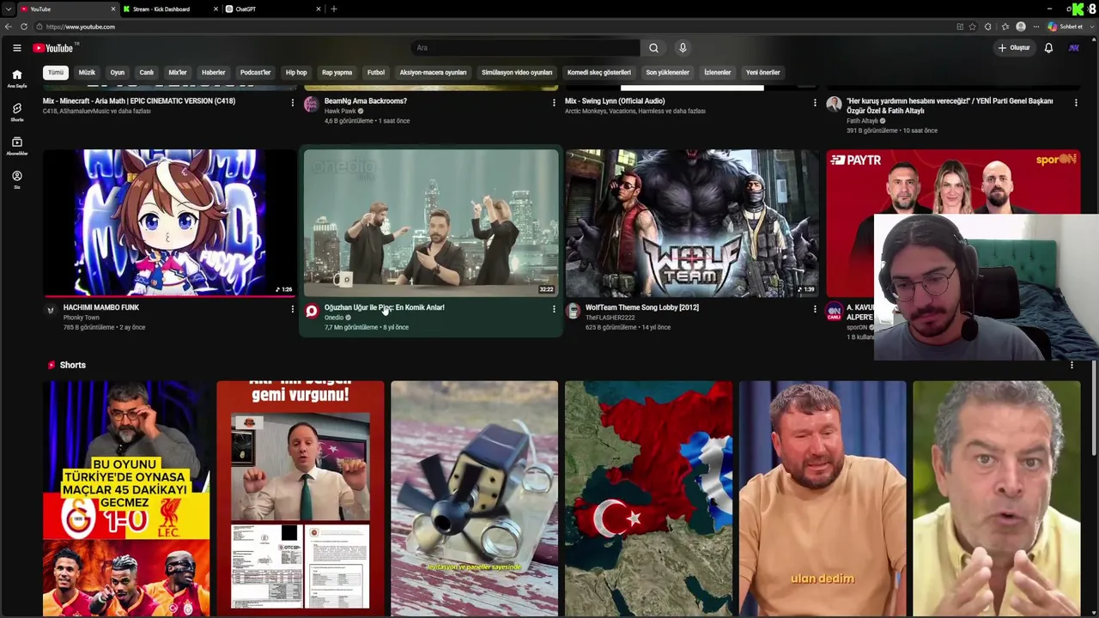Open the Hawk Pawk channel avatar
The image size is (1099, 618).
(311, 105)
